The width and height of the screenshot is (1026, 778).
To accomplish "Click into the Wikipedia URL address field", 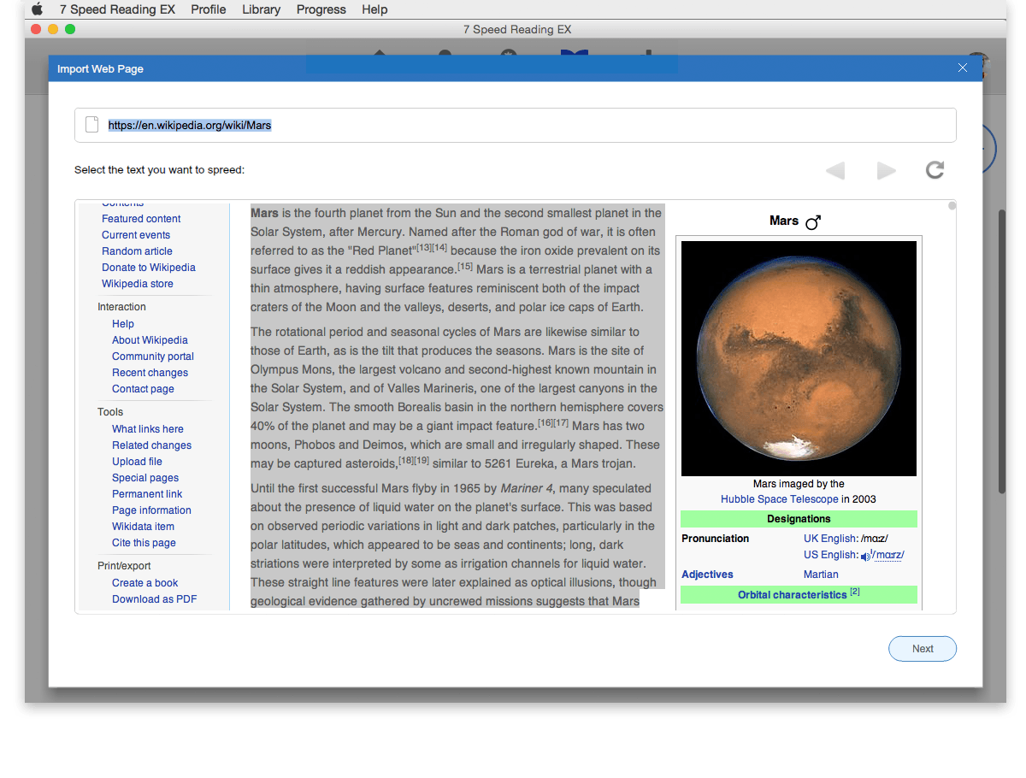I will 513,126.
